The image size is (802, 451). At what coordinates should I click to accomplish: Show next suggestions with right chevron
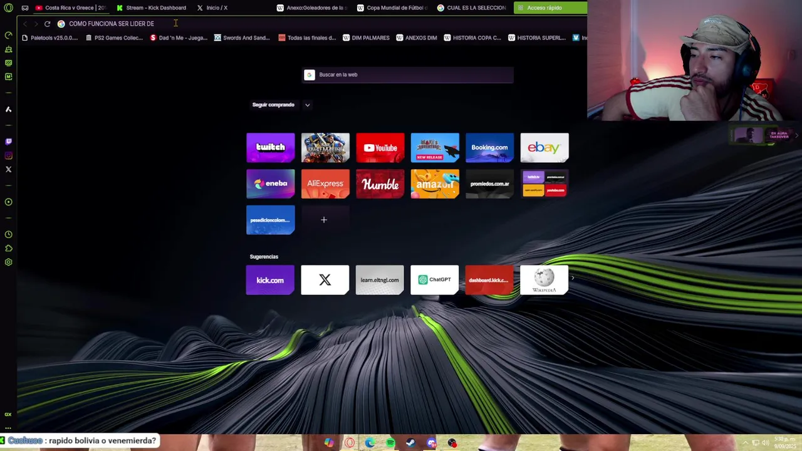pyautogui.click(x=572, y=278)
